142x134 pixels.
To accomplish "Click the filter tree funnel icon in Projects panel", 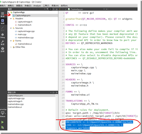I will (x=48, y=9).
